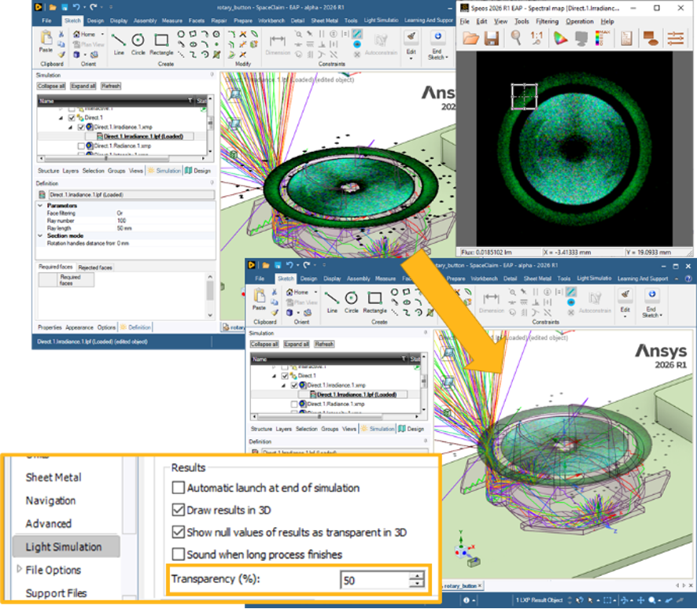
Task: Select the Circle tool in back SpaceClaim window
Action: [138, 43]
